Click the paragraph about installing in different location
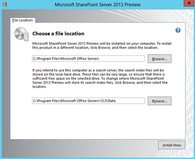 pyautogui.click(x=102, y=45)
